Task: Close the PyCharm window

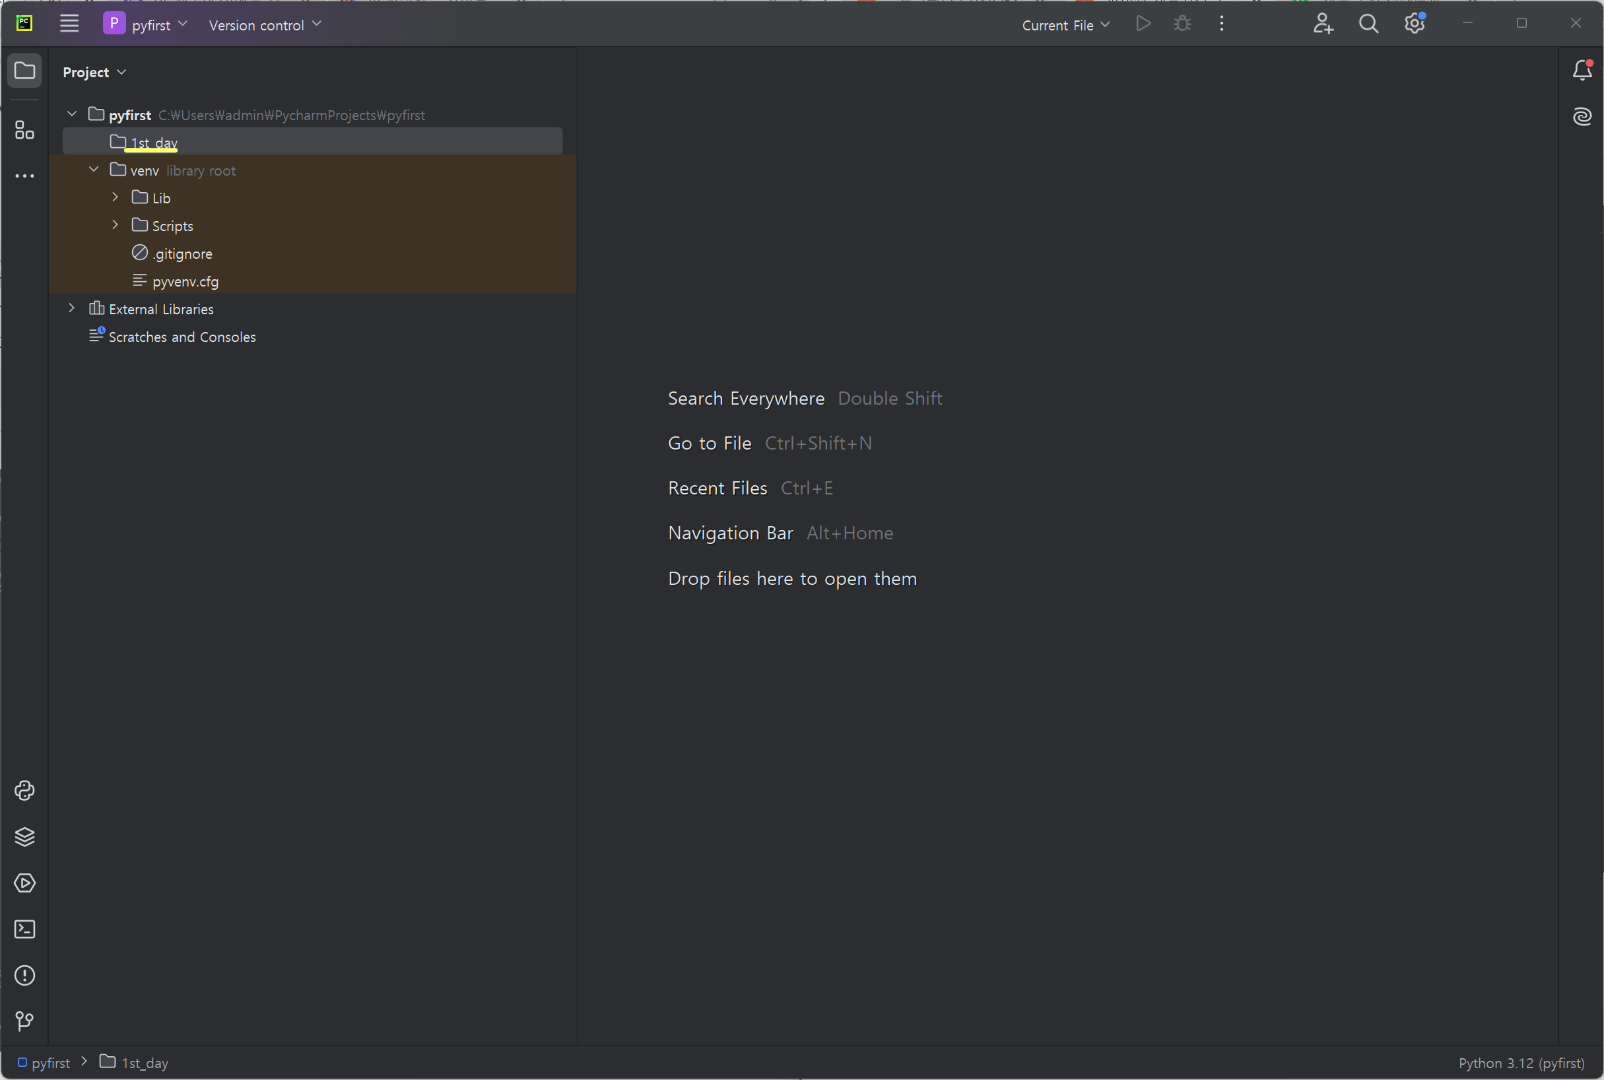Action: 1576,23
